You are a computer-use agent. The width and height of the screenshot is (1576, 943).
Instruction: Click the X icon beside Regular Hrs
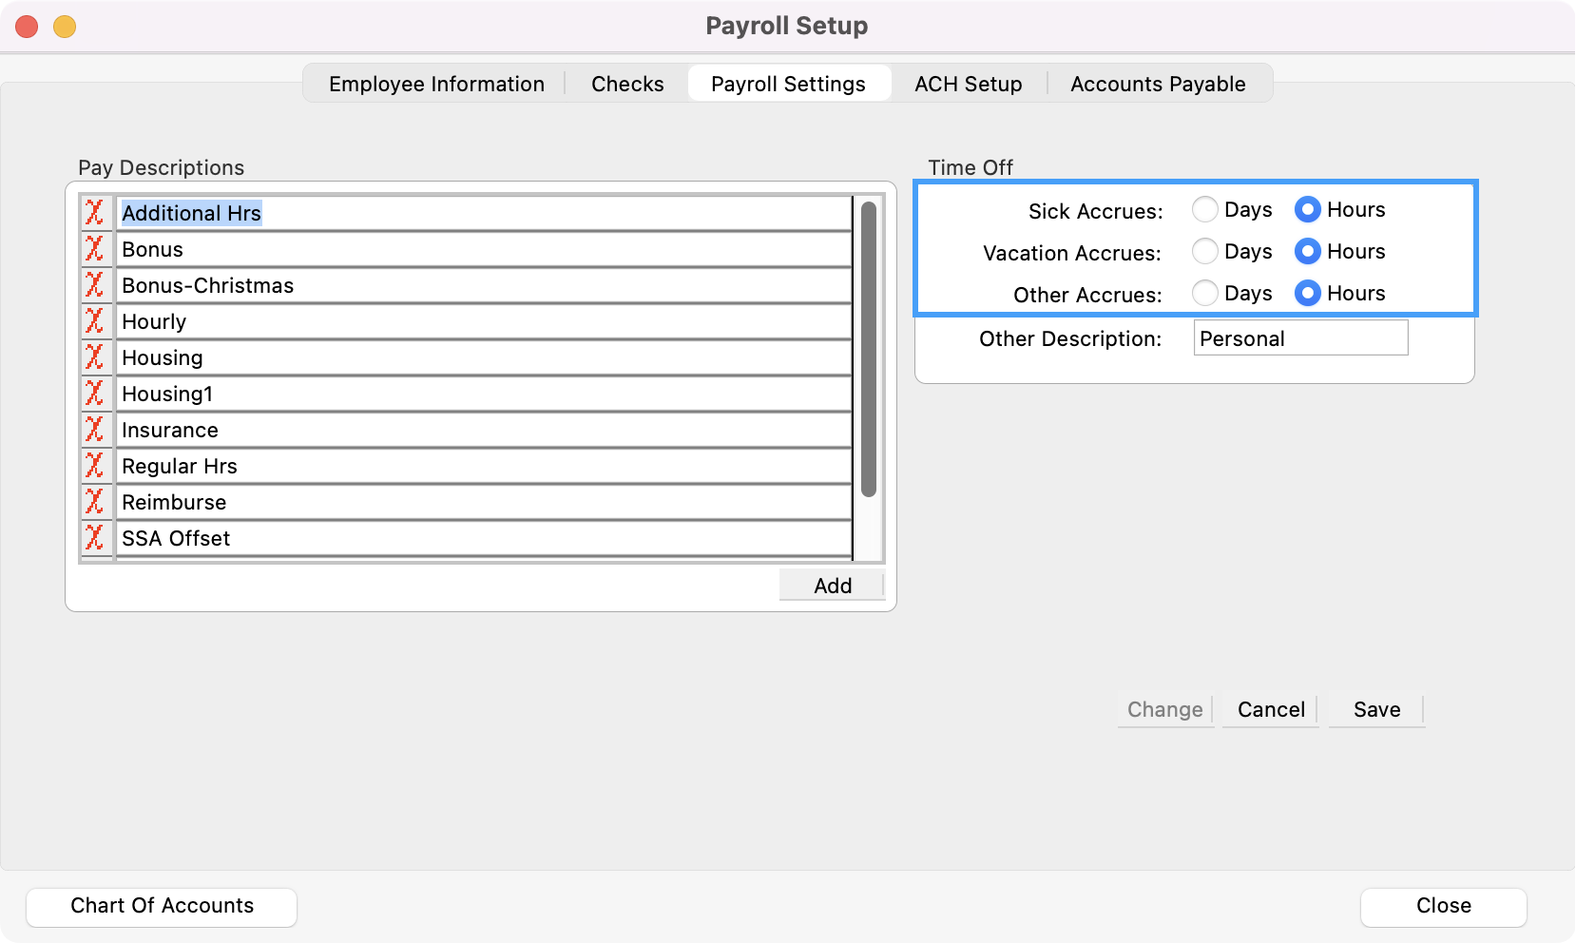(95, 466)
